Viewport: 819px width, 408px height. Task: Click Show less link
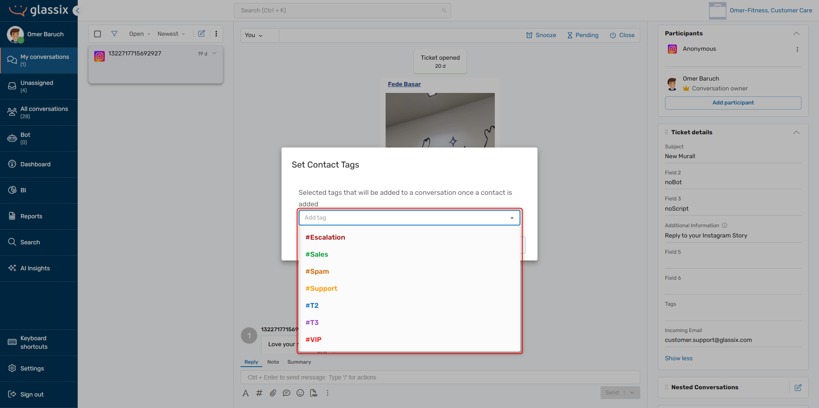point(678,359)
